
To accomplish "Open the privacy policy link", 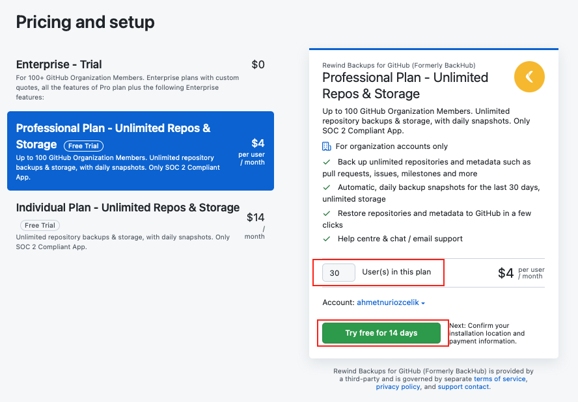I will [x=398, y=386].
